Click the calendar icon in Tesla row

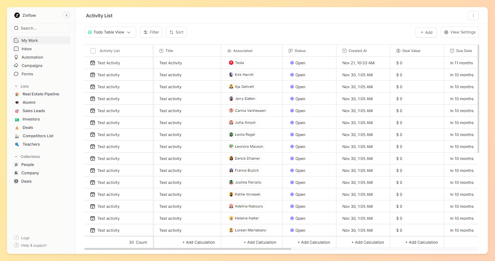tap(93, 63)
